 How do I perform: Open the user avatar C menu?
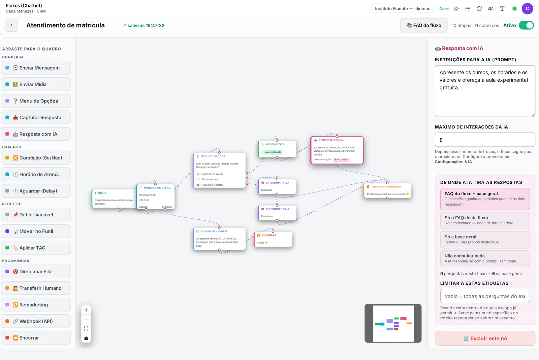(527, 9)
